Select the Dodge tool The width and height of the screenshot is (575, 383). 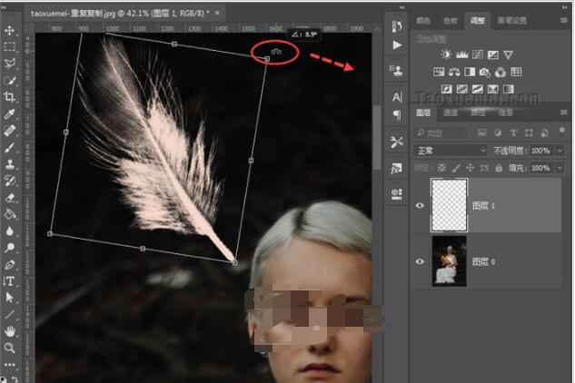pos(9,248)
